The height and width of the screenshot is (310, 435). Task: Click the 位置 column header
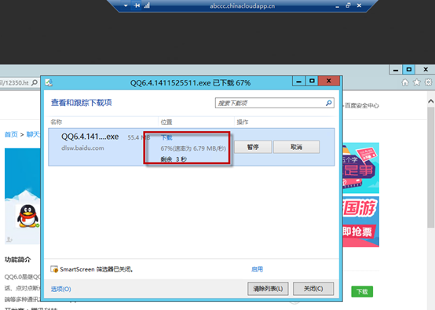point(166,122)
